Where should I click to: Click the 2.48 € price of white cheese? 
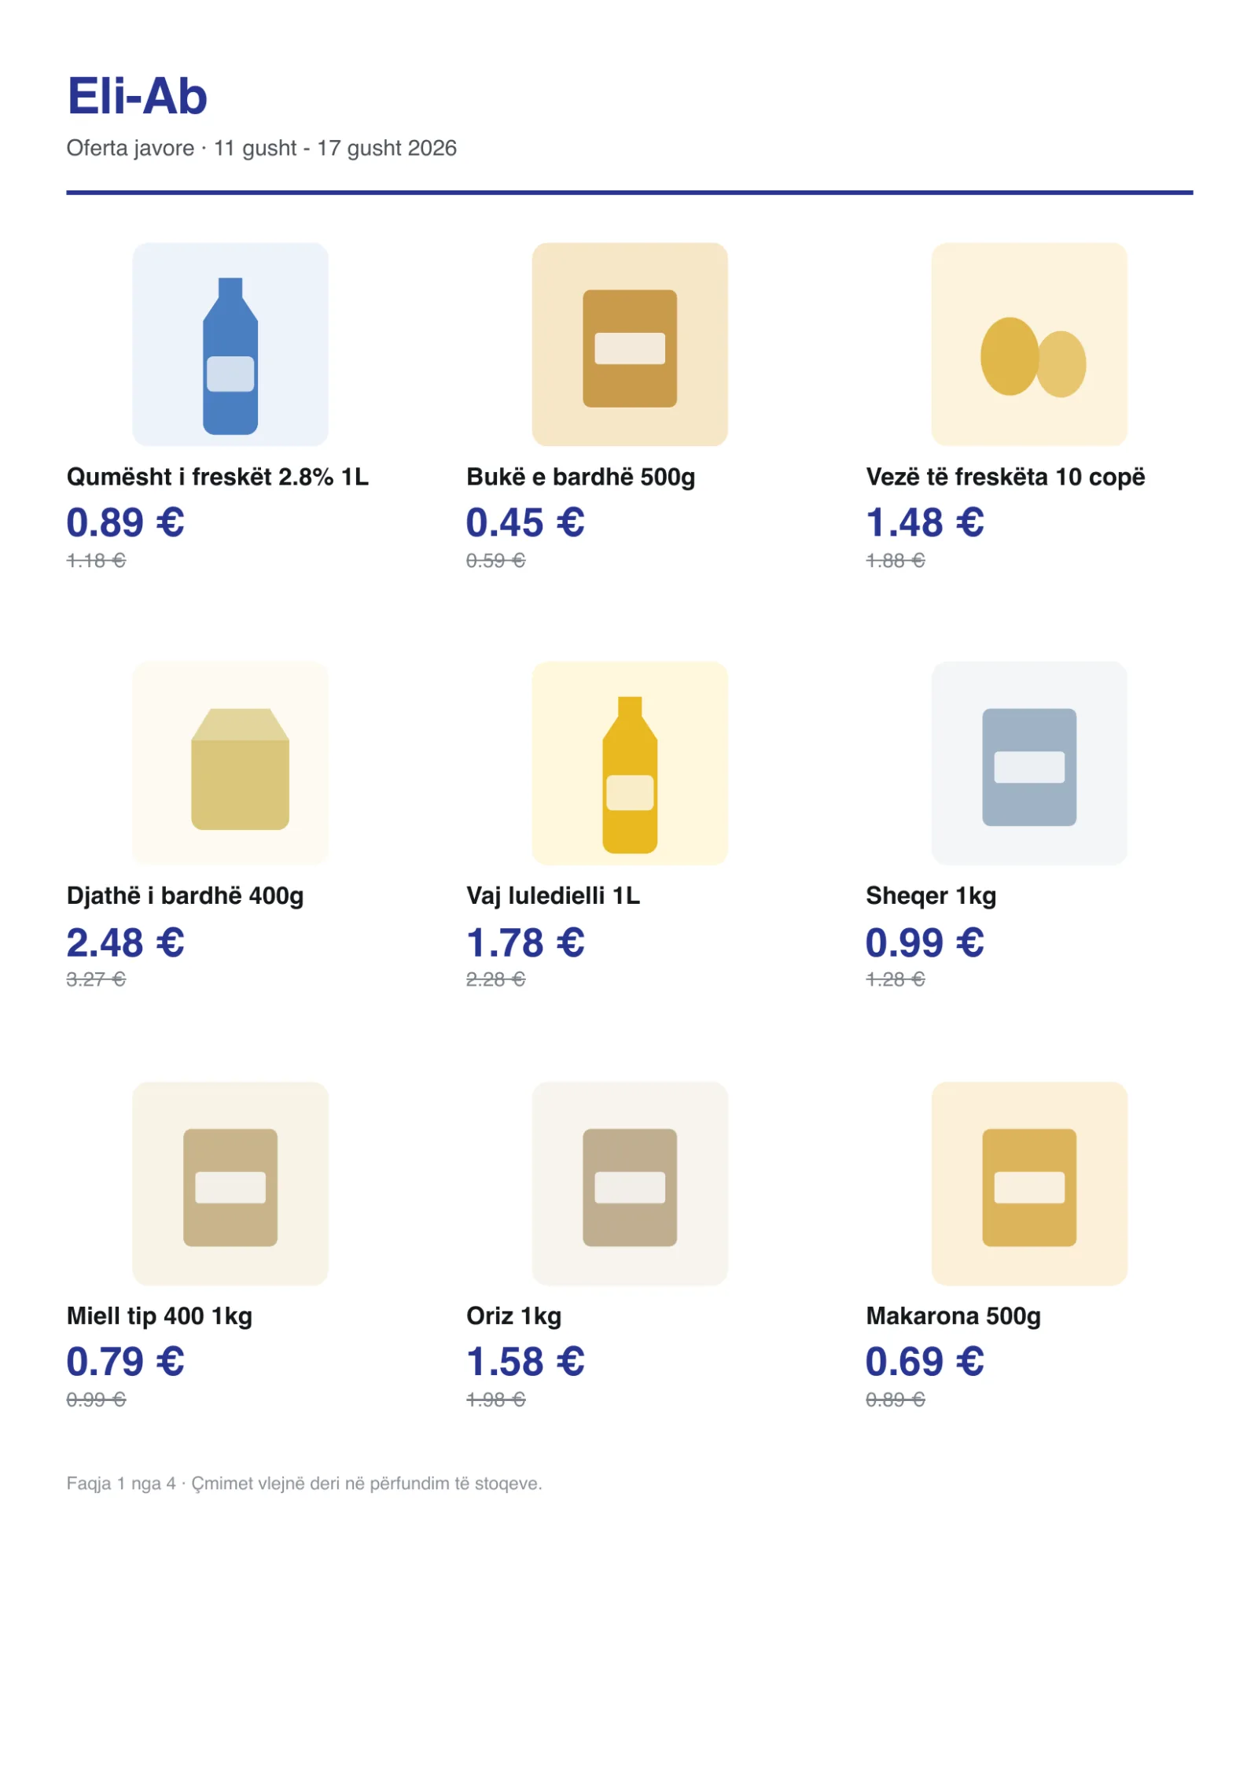[x=126, y=942]
